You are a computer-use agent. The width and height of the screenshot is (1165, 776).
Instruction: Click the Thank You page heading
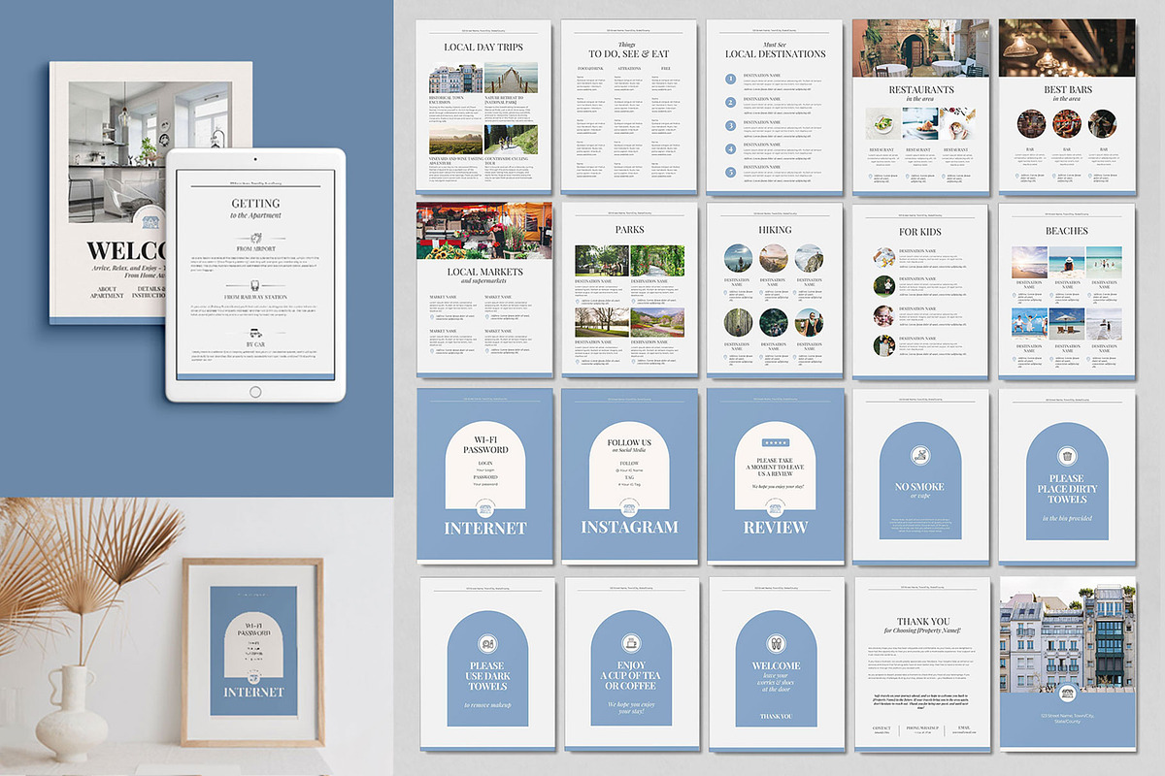(922, 621)
